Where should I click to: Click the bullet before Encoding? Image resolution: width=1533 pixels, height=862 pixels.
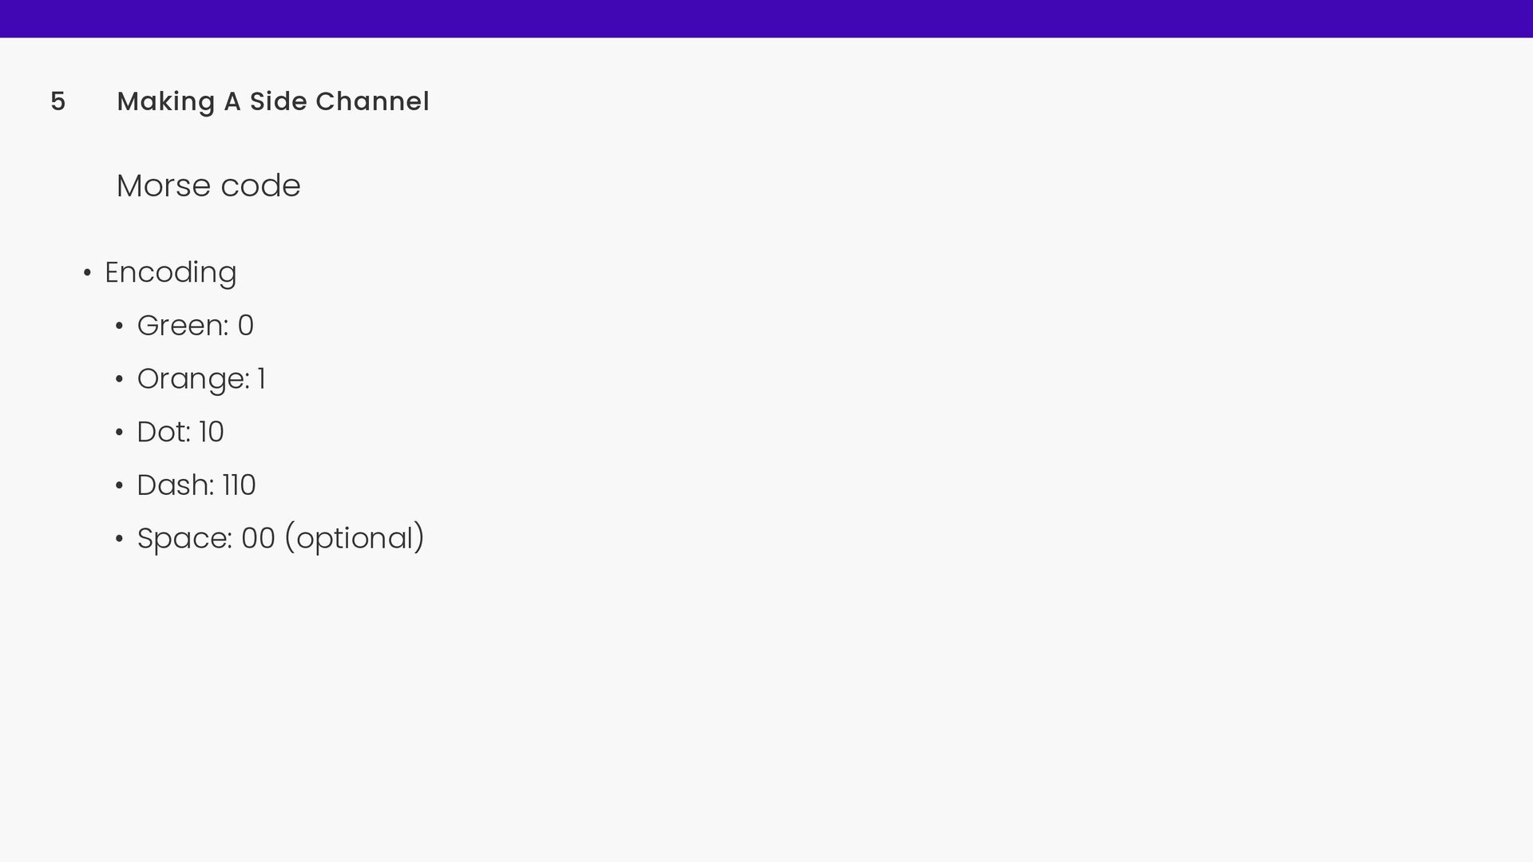coord(87,274)
